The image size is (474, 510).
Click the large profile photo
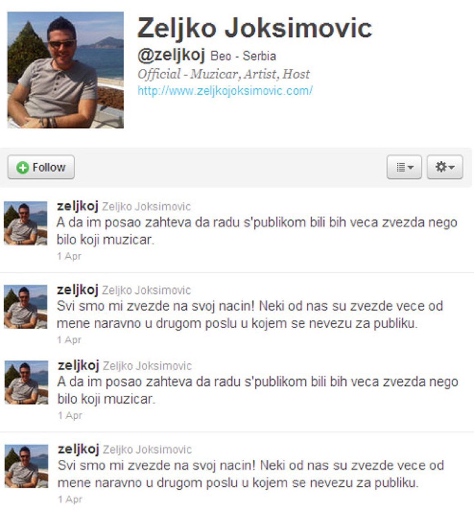tap(66, 70)
